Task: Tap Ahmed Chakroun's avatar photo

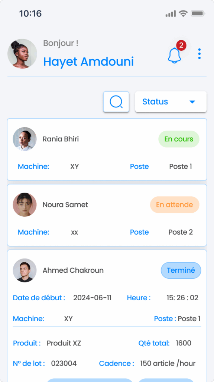Action: pos(25,270)
